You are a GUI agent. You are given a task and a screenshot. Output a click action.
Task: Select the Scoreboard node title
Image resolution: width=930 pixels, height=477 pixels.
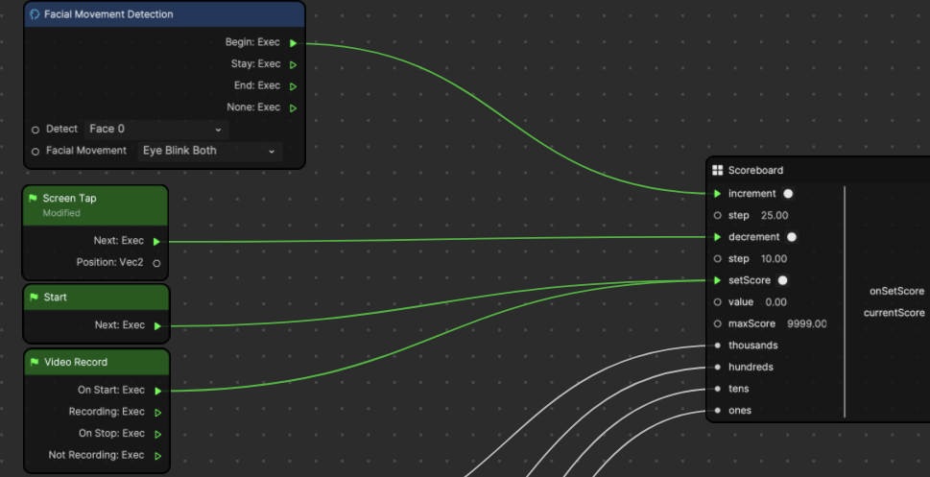point(755,170)
